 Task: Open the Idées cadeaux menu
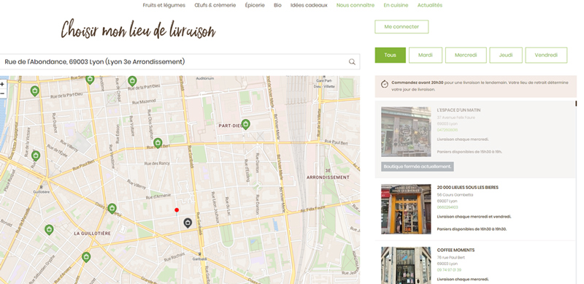pos(309,5)
